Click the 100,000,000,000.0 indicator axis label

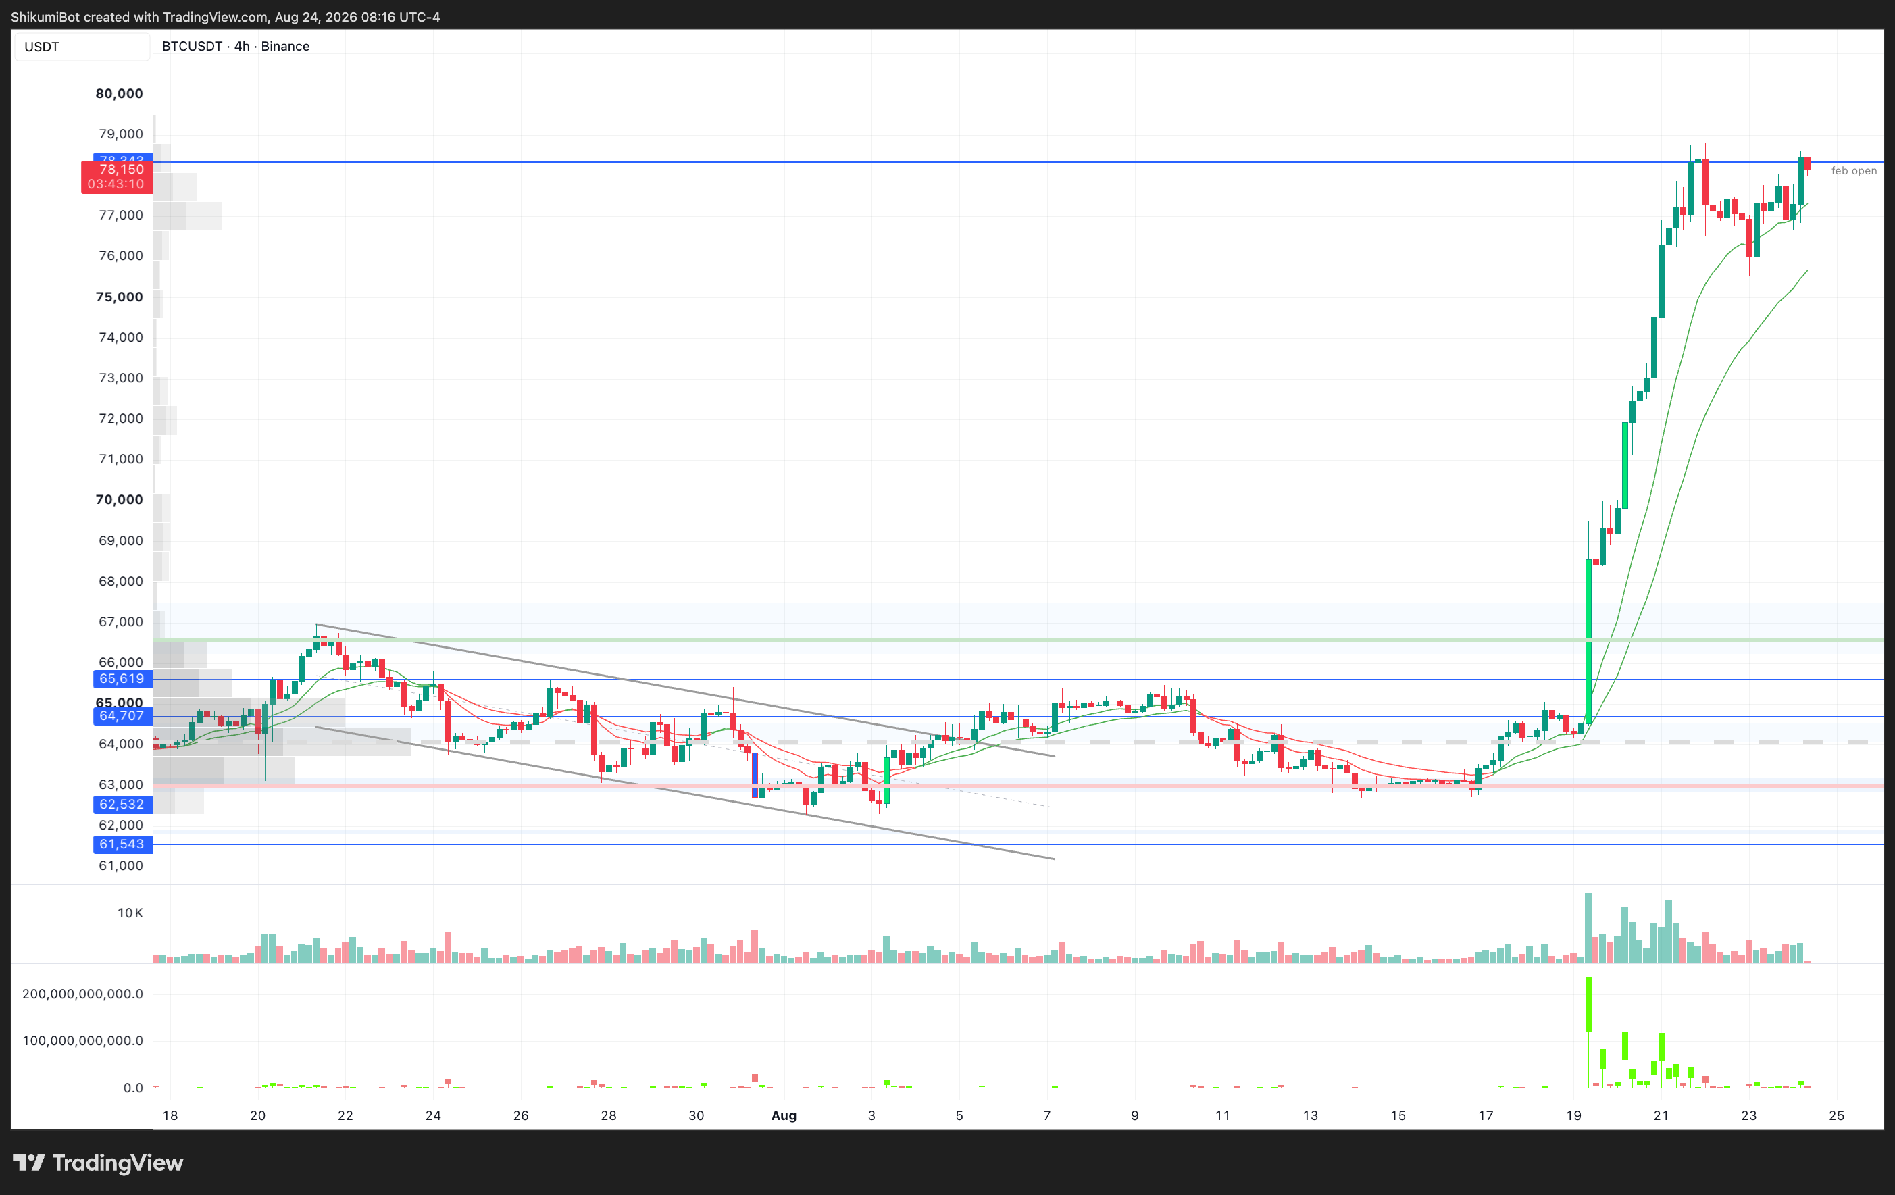click(x=82, y=1041)
